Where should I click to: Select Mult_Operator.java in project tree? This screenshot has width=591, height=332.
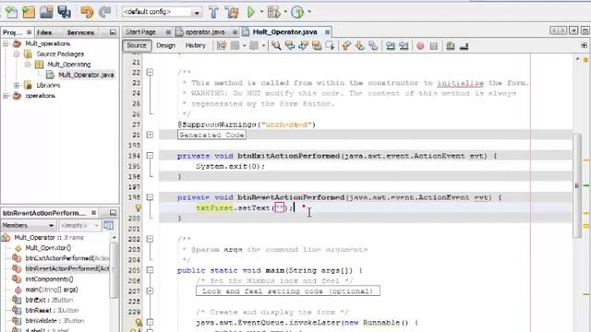click(x=86, y=75)
